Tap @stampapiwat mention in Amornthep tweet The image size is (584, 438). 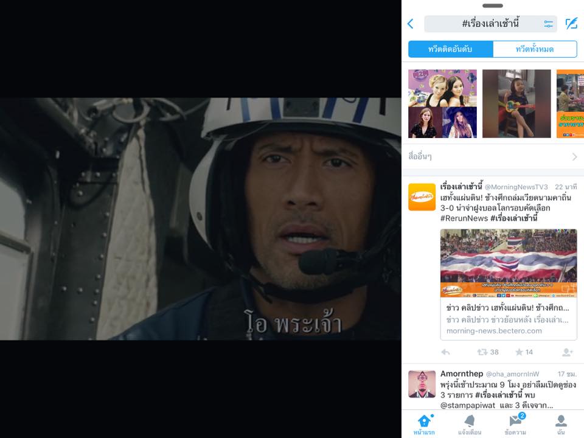point(468,405)
